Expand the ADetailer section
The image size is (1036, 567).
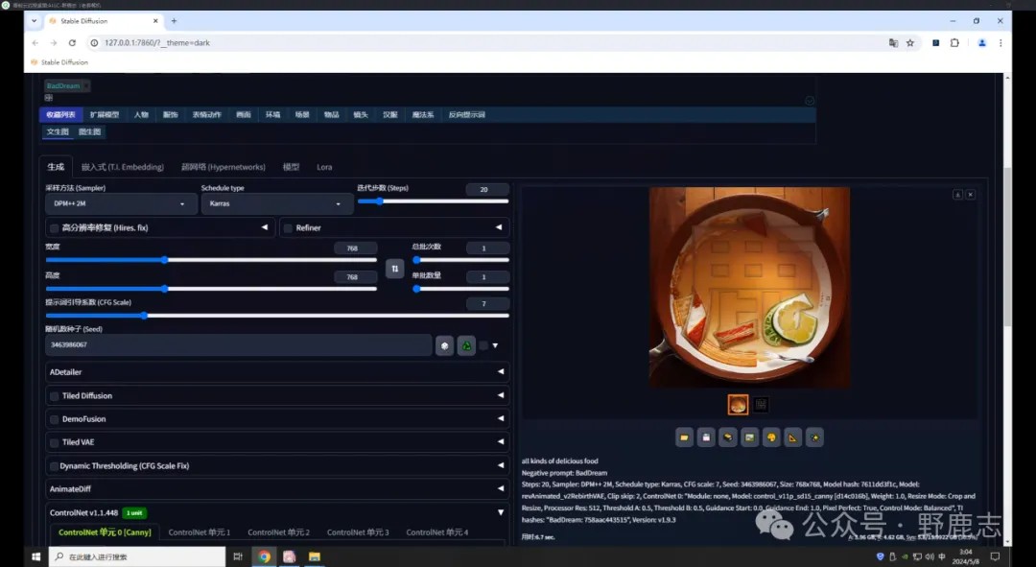point(277,372)
